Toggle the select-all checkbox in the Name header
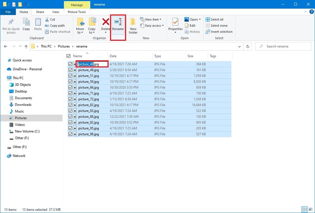The width and height of the screenshot is (315, 213). click(x=69, y=56)
